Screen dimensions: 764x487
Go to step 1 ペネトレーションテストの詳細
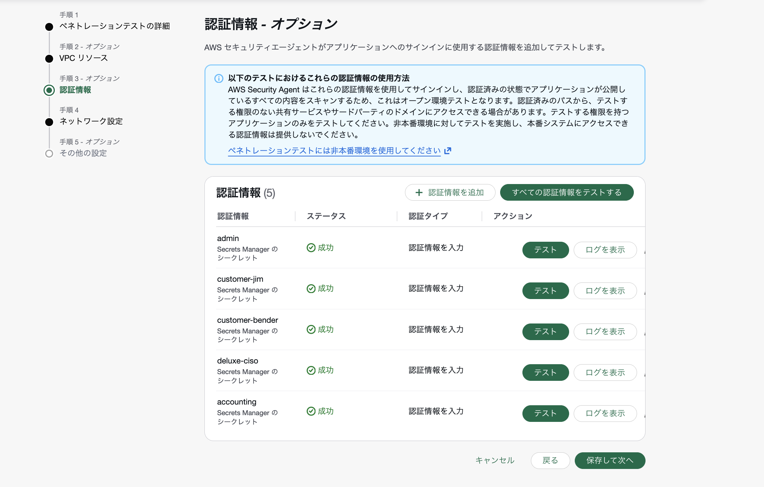[x=114, y=26]
